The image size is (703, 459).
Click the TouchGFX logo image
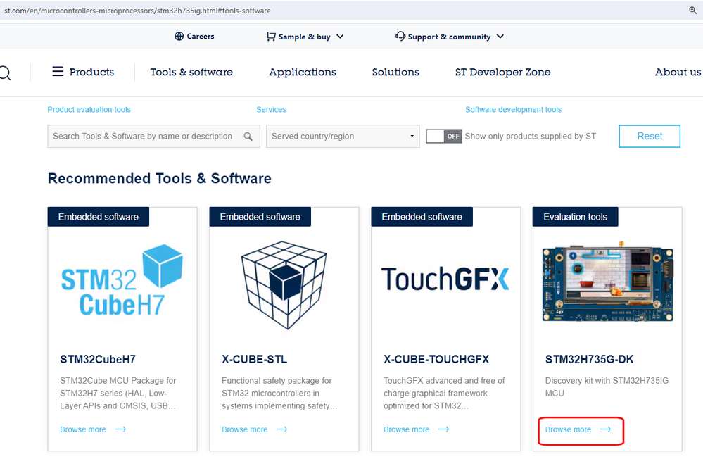(x=445, y=279)
